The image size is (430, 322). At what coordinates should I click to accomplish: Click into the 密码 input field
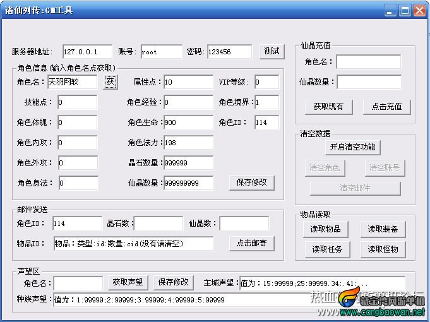coord(229,52)
